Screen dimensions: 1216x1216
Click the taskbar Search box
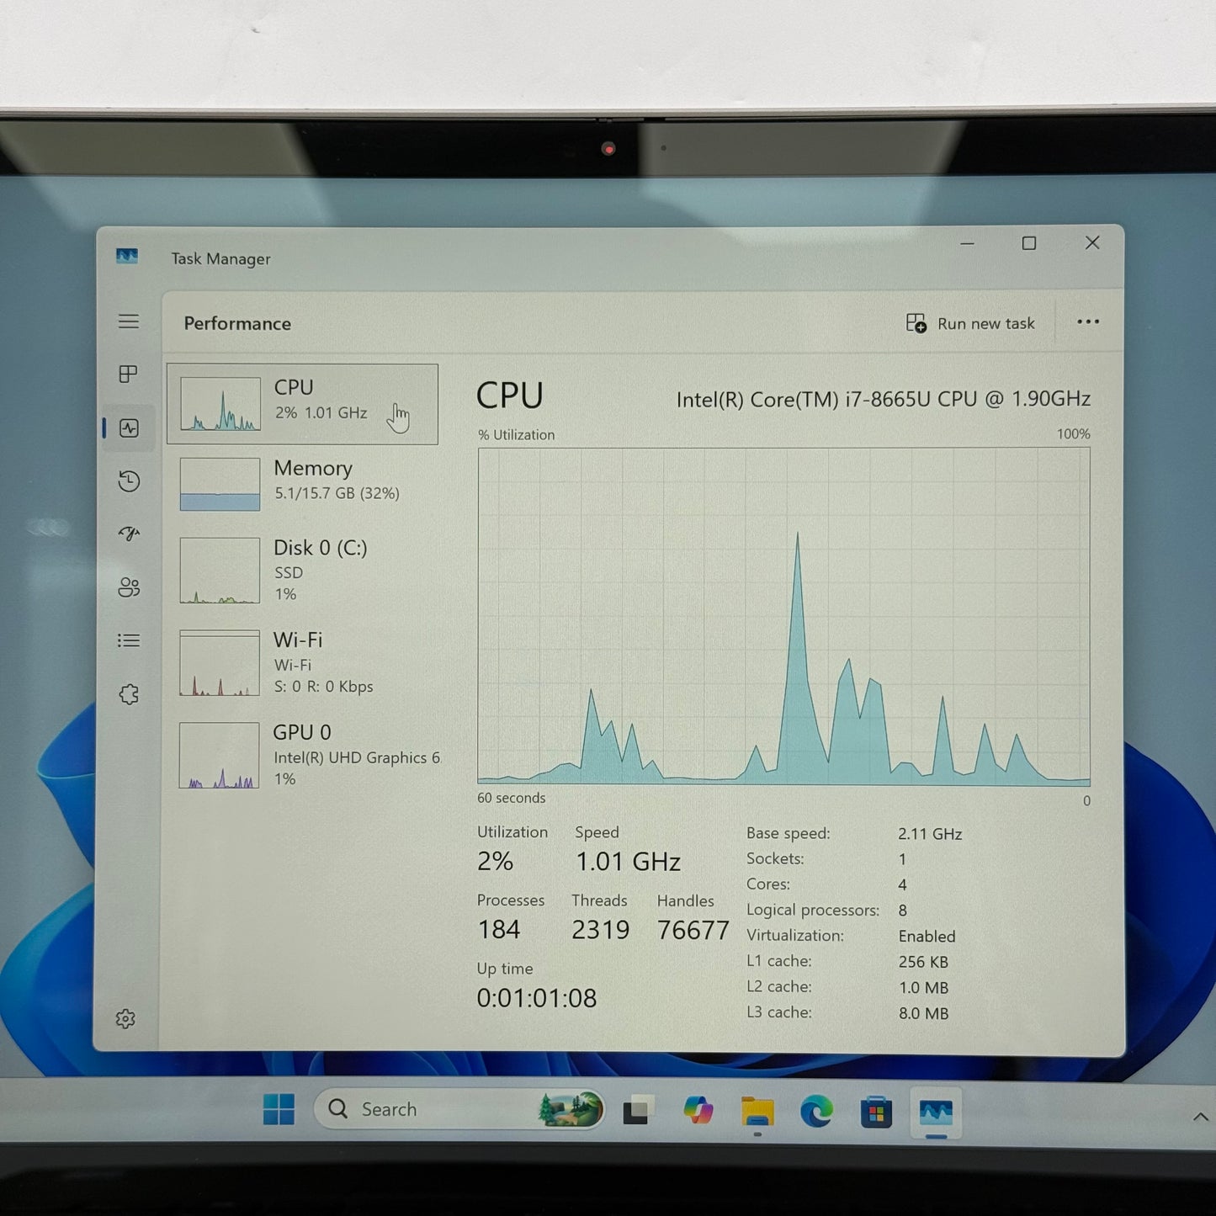click(x=459, y=1109)
